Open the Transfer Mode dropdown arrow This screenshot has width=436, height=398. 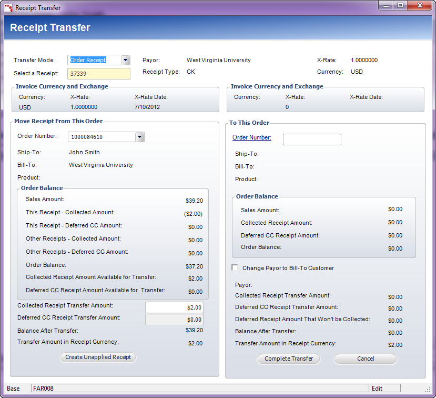tap(125, 60)
